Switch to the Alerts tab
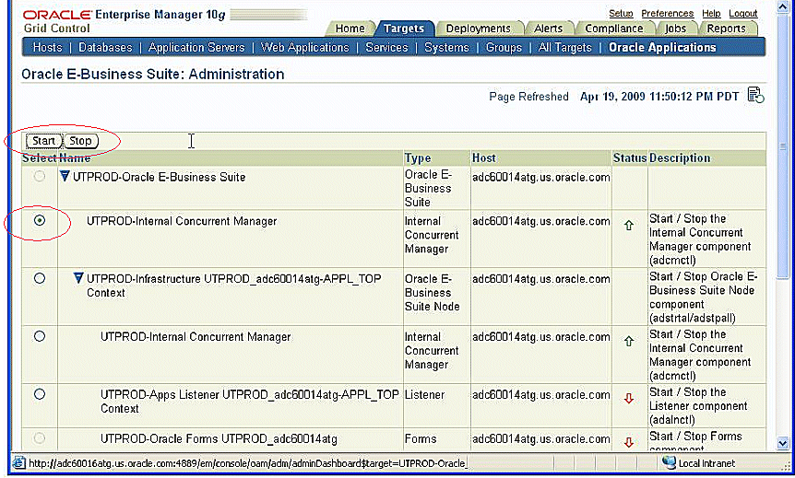795x478 pixels. point(549,29)
